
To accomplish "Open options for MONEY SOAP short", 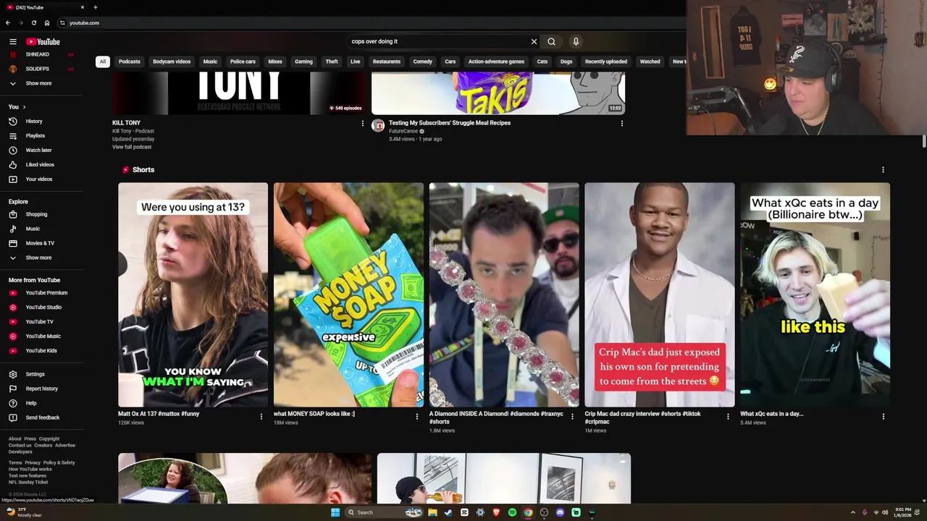I will click(416, 417).
